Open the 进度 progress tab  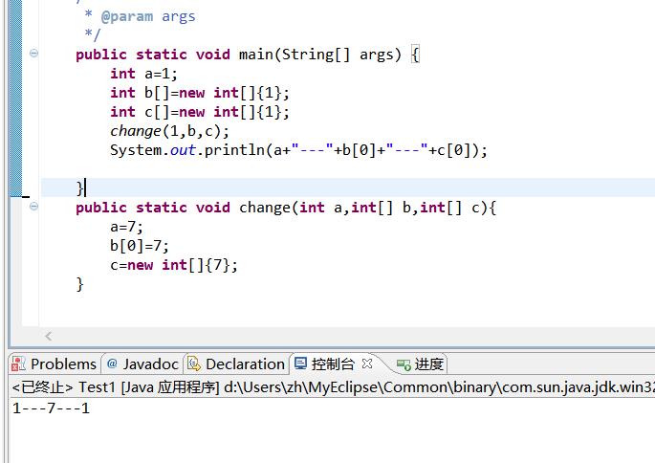427,364
